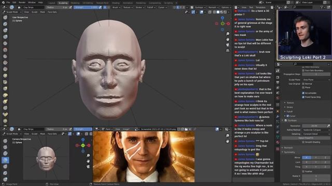
Task: Click eyedropper beside Resolution field
Action: pos(328,126)
